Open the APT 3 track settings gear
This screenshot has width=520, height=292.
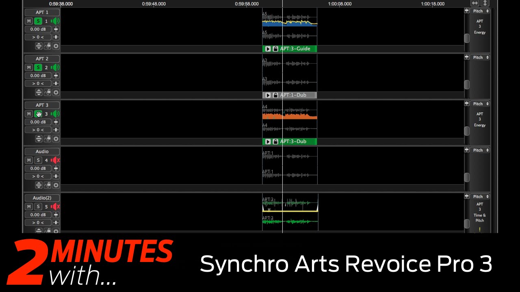coord(56,139)
